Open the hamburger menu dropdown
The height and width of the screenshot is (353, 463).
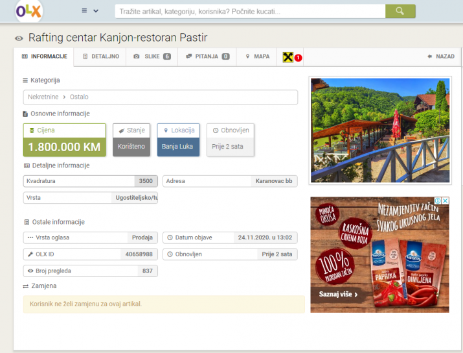(90, 11)
